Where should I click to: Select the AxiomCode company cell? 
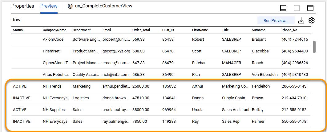(53, 39)
